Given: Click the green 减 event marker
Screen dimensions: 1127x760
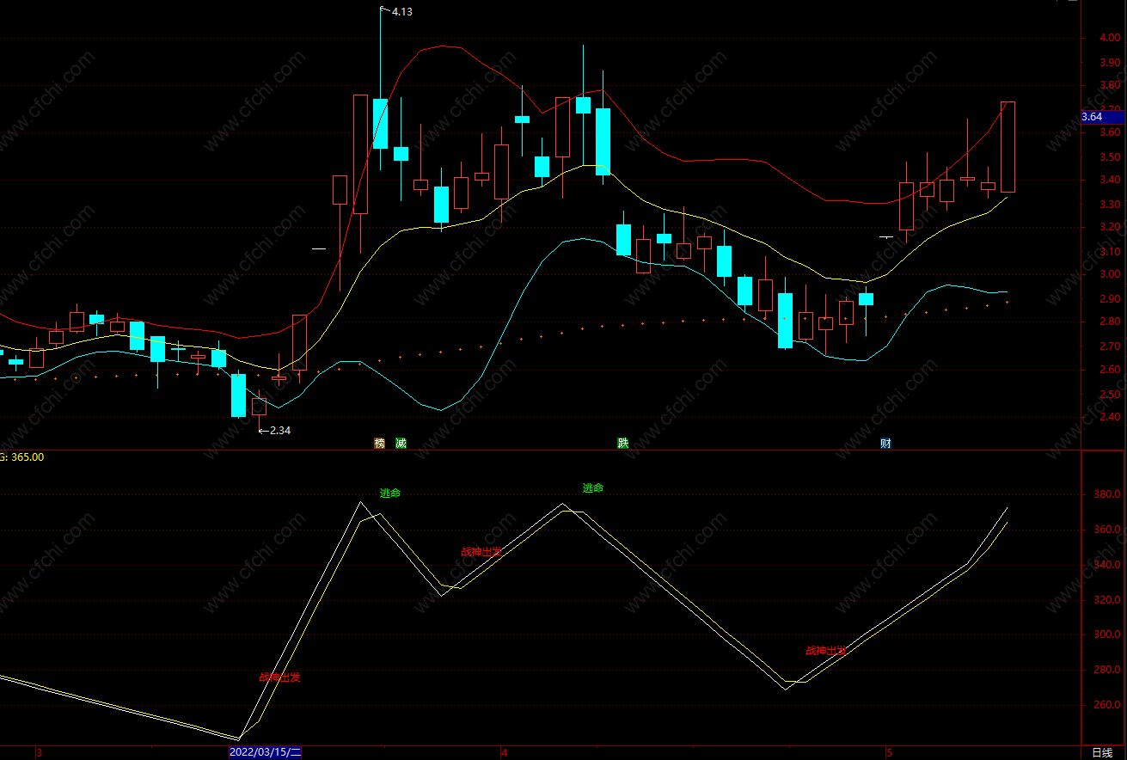Looking at the screenshot, I should [x=401, y=444].
